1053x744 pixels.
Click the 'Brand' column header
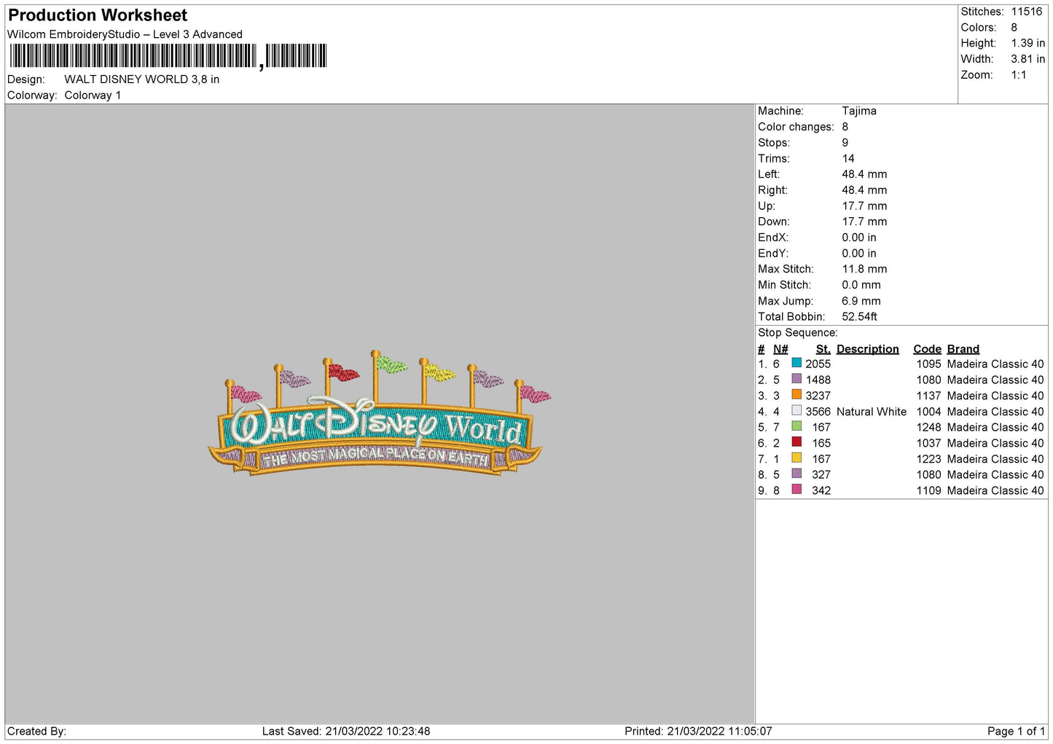[963, 349]
